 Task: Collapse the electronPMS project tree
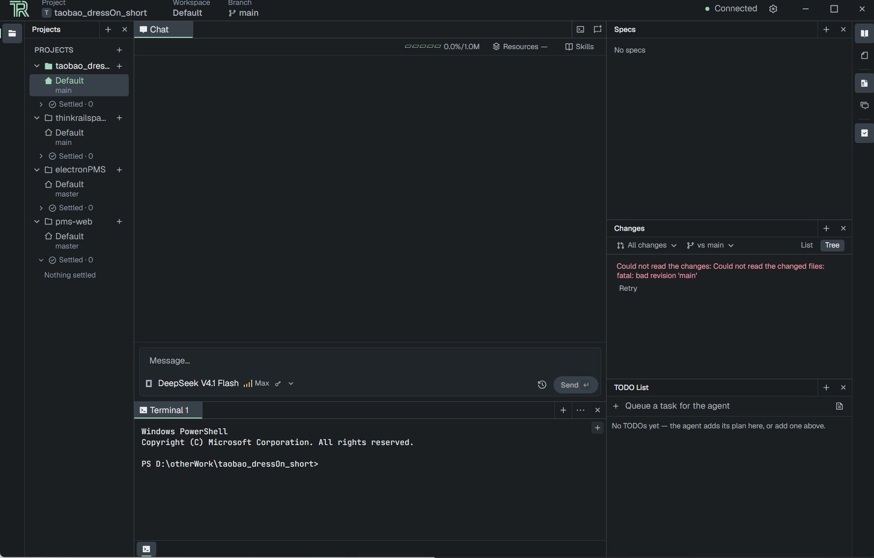pos(37,170)
